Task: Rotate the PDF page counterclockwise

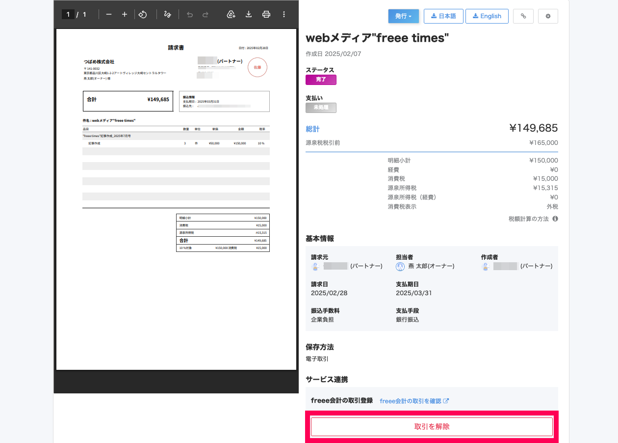Action: tap(143, 14)
